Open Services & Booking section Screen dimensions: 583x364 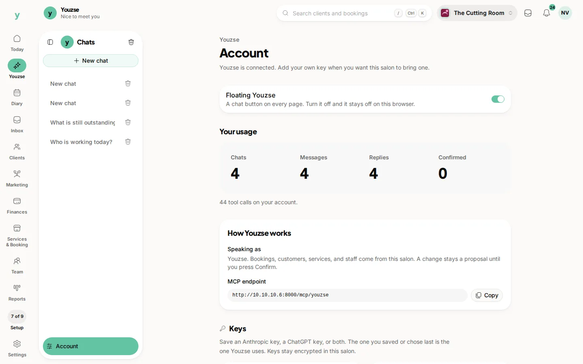click(x=17, y=236)
